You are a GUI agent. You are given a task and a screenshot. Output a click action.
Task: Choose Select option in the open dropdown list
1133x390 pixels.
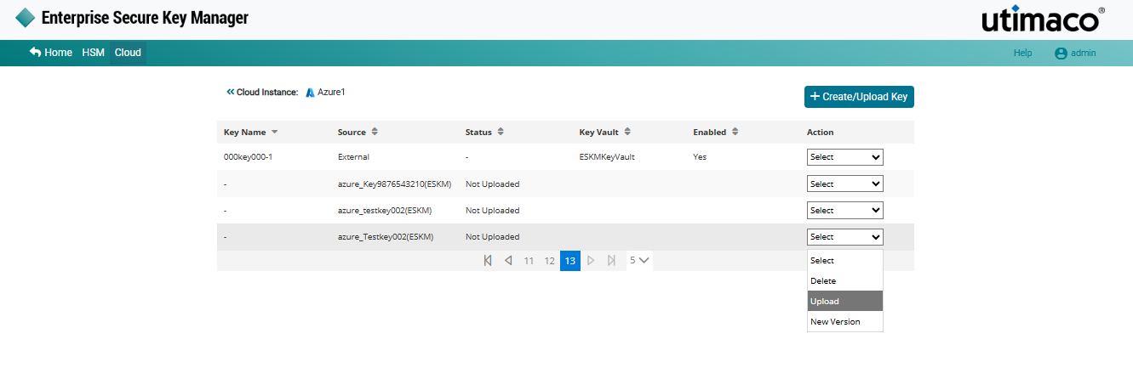pyautogui.click(x=845, y=261)
